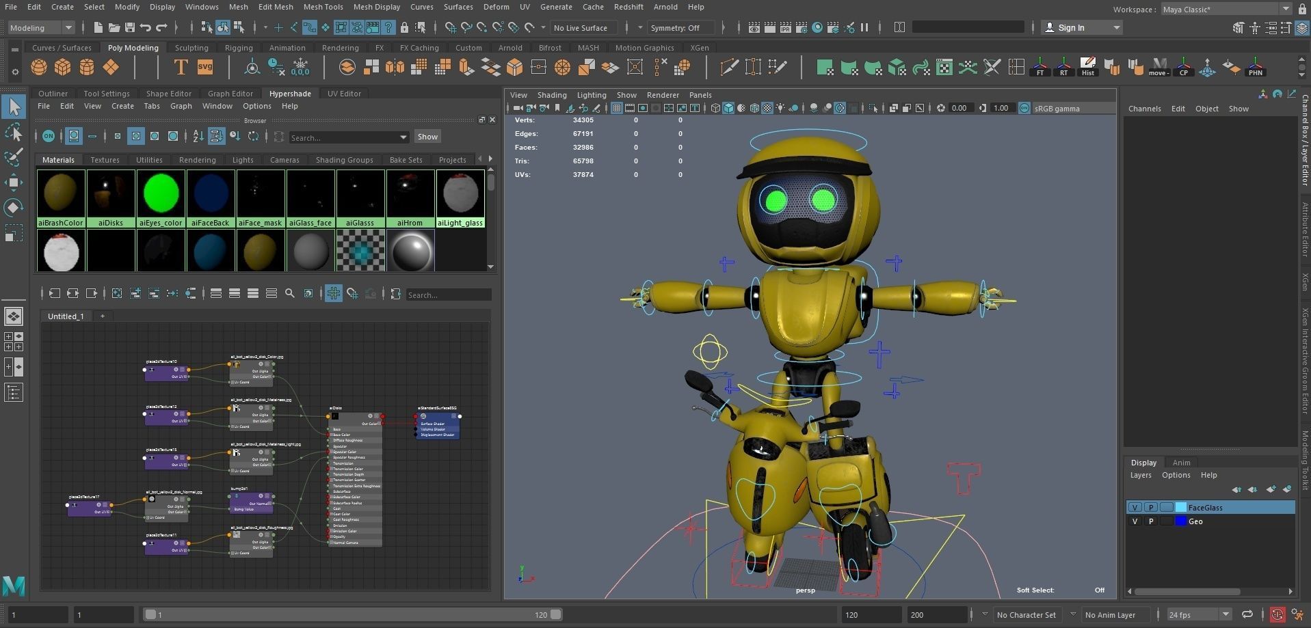
Task: Click Layers in the layer editor menu
Action: pyautogui.click(x=1141, y=475)
